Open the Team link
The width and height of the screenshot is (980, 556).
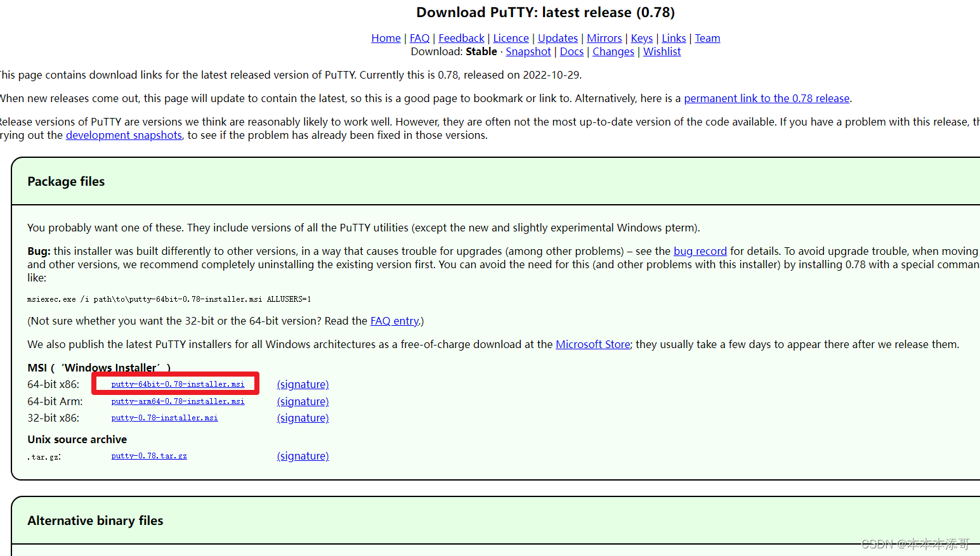(707, 38)
